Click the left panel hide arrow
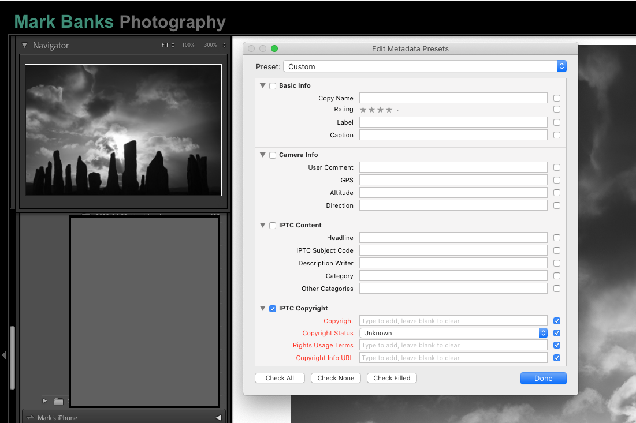Screen dimensions: 636x423 pos(3,355)
